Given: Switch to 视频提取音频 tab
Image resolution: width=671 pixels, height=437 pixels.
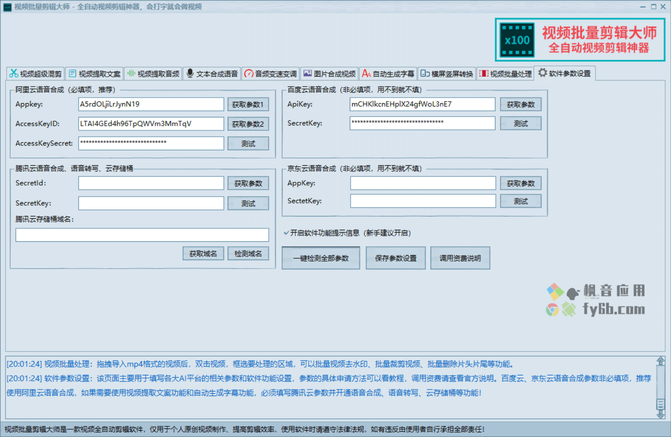Looking at the screenshot, I should (x=153, y=74).
